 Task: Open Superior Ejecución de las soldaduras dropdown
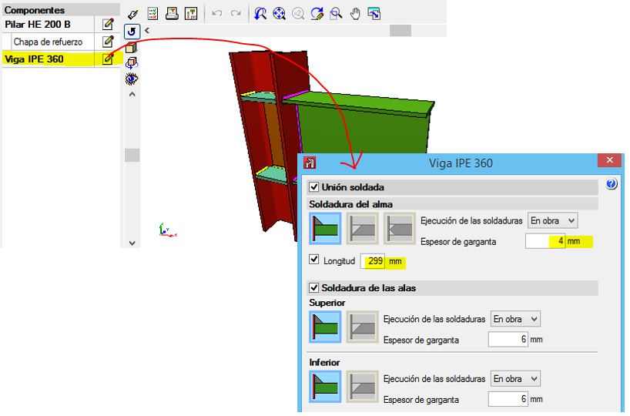[x=515, y=319]
